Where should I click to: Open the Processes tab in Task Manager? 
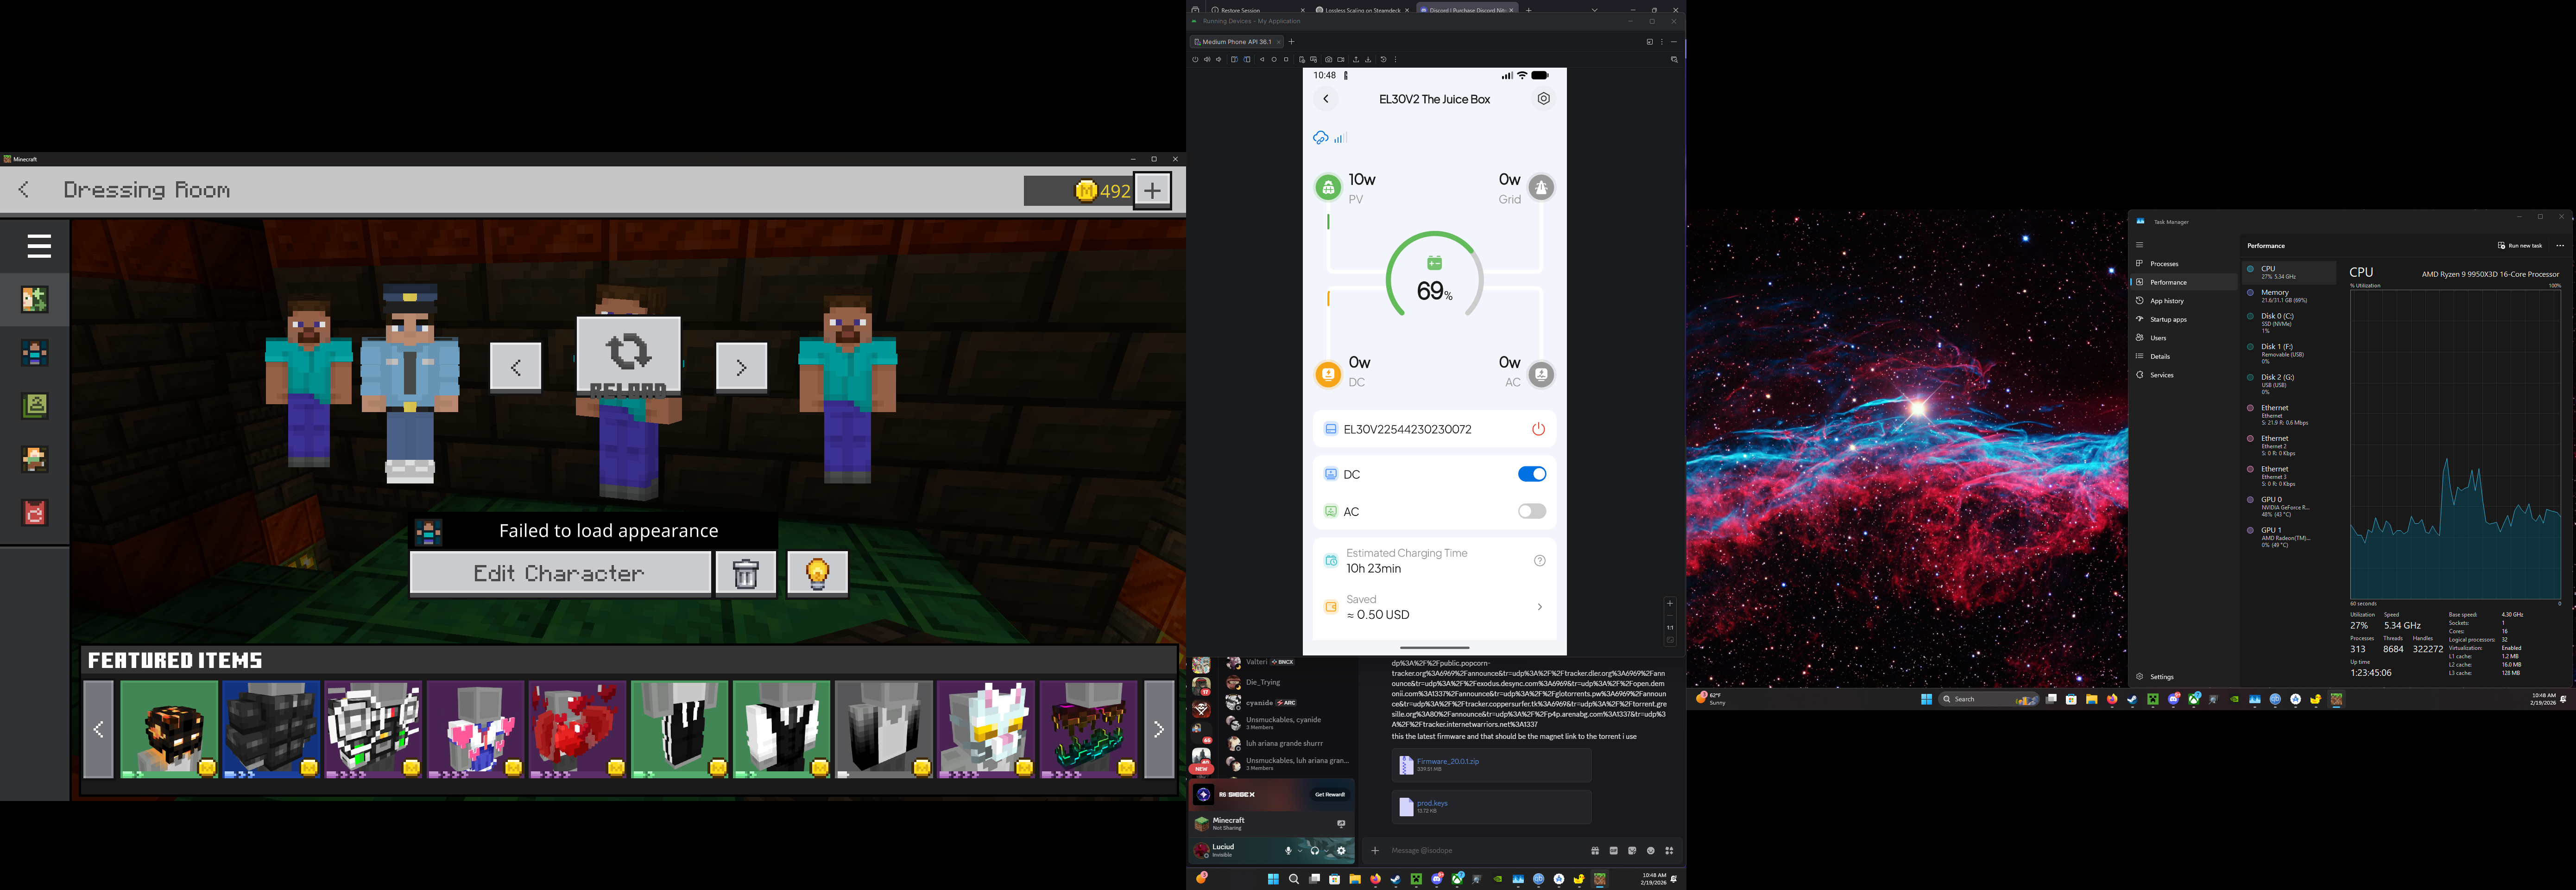pyautogui.click(x=2164, y=264)
